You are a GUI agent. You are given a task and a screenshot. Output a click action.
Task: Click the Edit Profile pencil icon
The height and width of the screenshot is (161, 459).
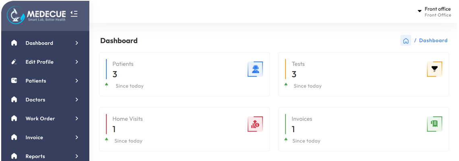pyautogui.click(x=14, y=62)
